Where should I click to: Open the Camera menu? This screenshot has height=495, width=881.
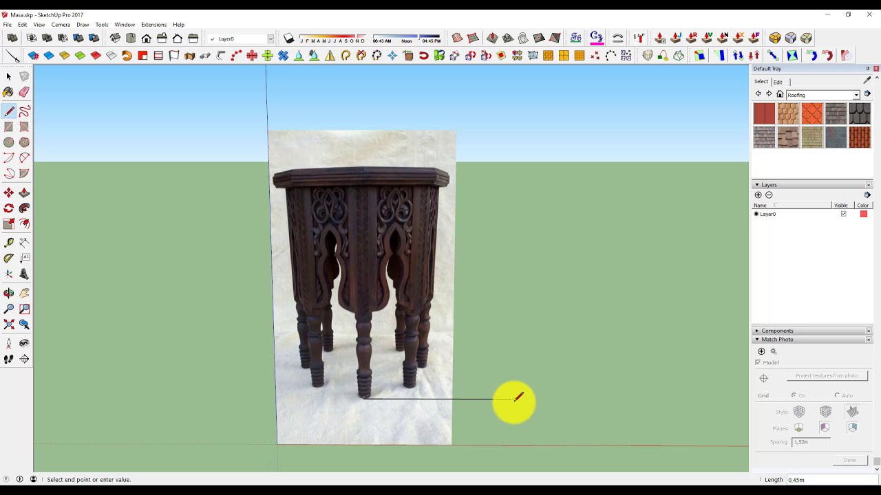[61, 25]
